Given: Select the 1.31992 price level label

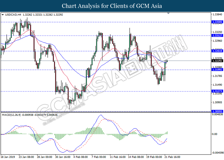Looking at the screenshot, I should tap(217, 69).
